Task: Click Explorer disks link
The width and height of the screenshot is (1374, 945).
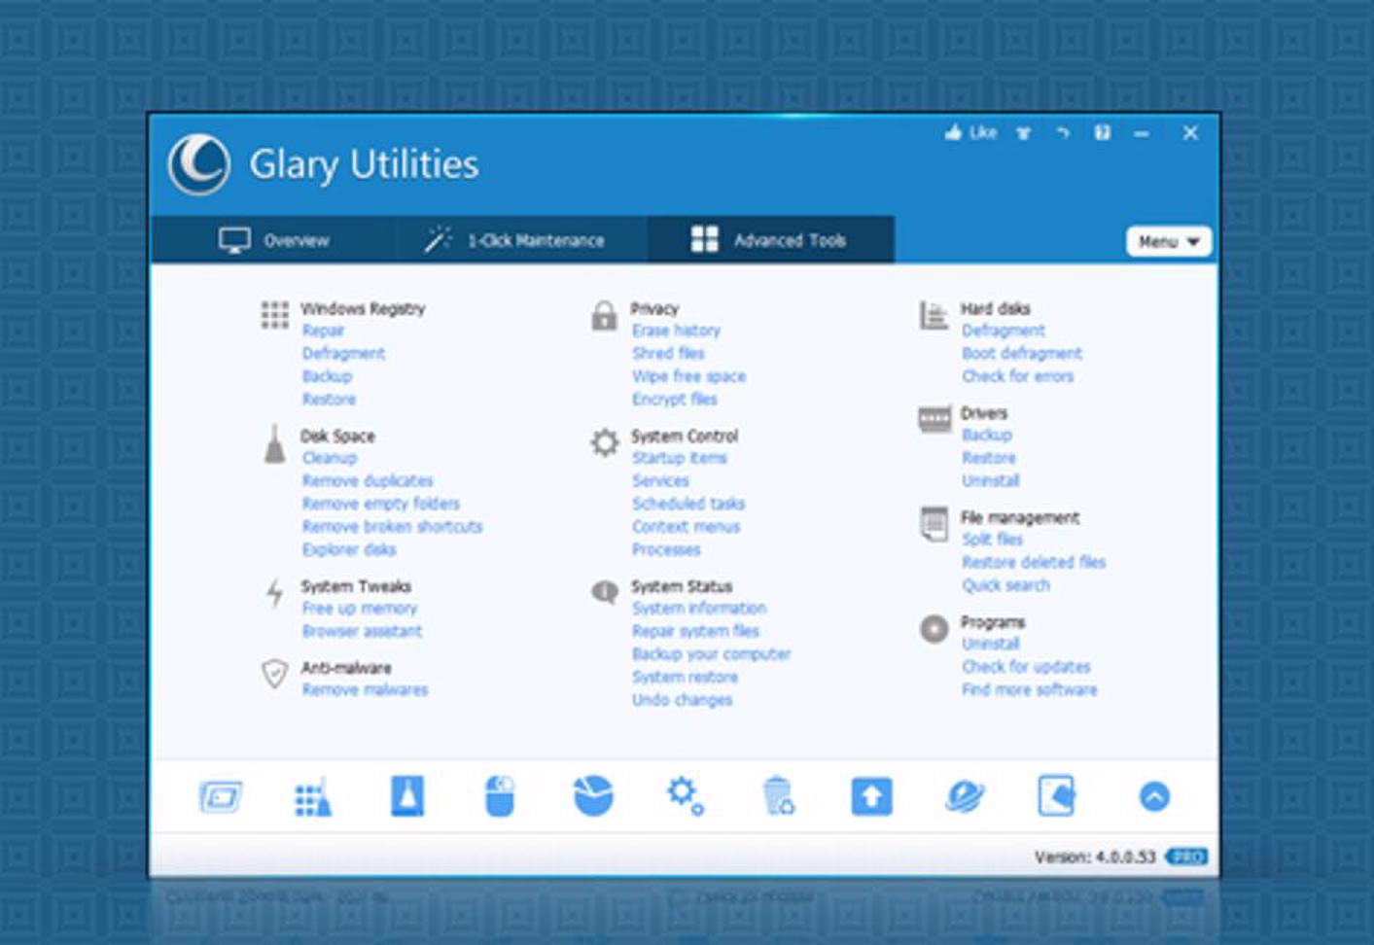Action: click(x=349, y=550)
